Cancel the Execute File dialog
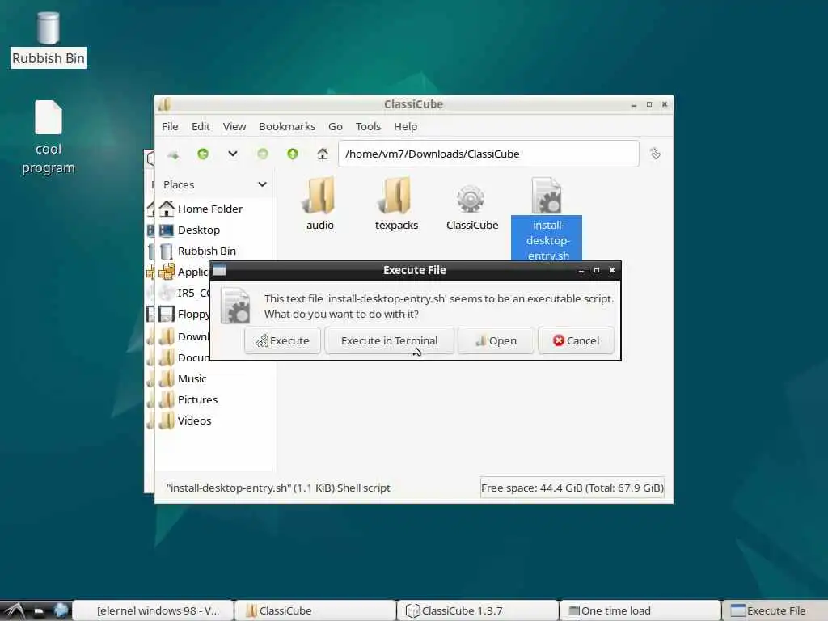This screenshot has width=828, height=621. click(x=576, y=340)
